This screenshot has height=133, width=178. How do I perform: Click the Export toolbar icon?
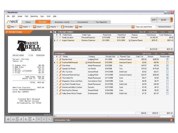[x=34, y=27]
